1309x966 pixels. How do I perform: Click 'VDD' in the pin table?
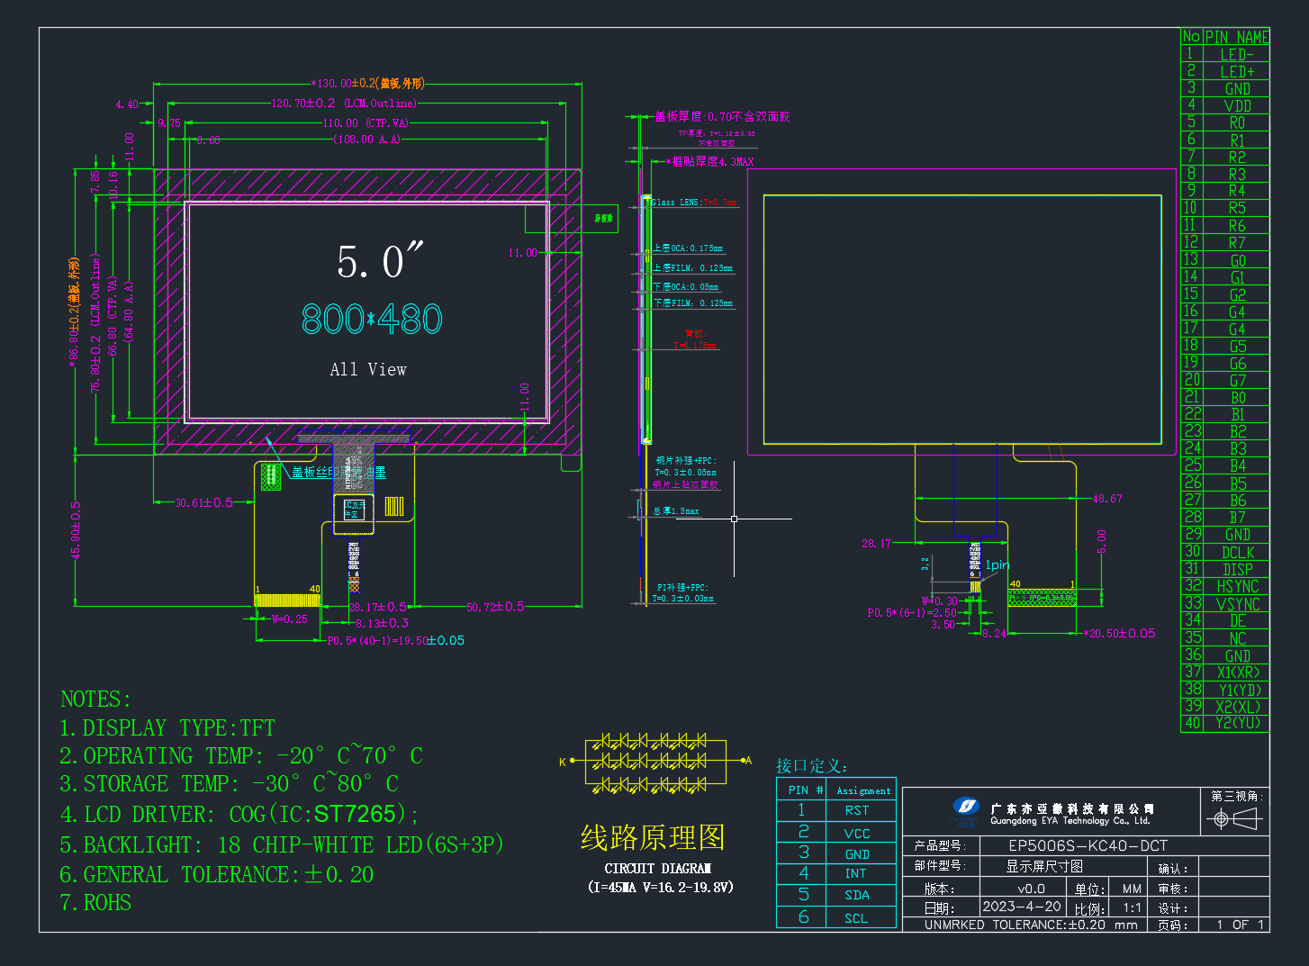click(x=1237, y=105)
